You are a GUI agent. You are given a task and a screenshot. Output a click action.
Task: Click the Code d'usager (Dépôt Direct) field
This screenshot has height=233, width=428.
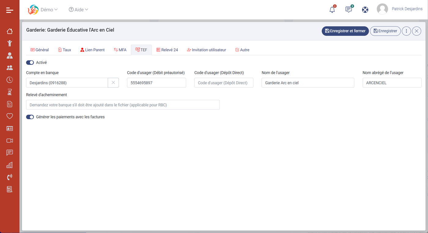[224, 83]
